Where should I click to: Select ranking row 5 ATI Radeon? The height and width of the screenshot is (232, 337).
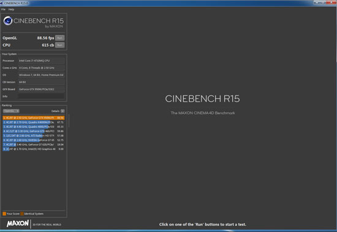[x=34, y=135]
